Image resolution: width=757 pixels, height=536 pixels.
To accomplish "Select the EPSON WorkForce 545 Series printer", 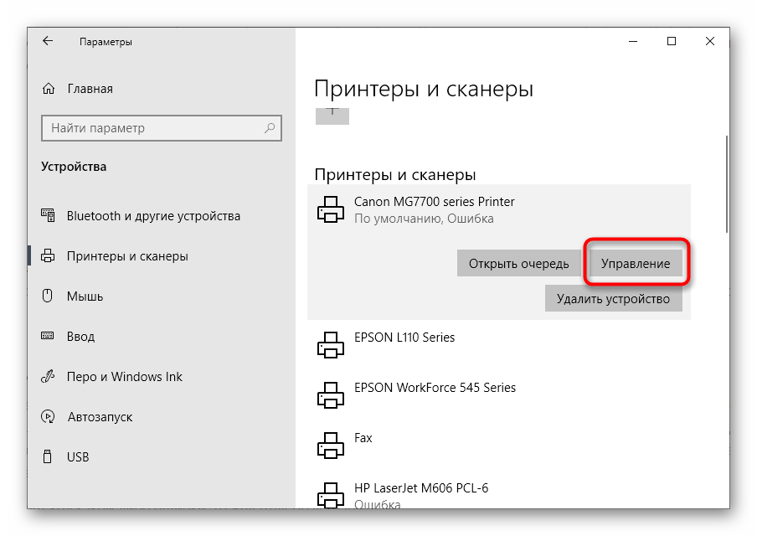I will pyautogui.click(x=435, y=388).
